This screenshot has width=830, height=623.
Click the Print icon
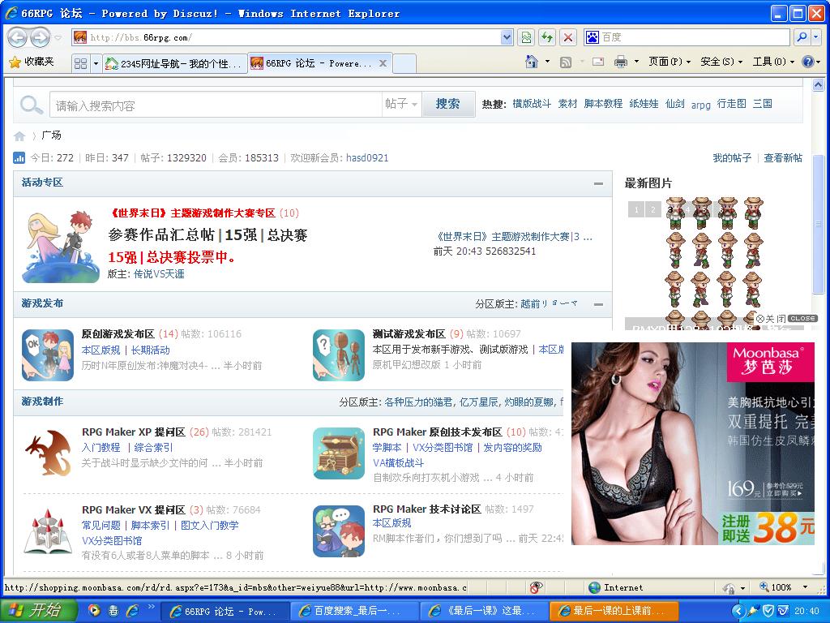coord(620,62)
